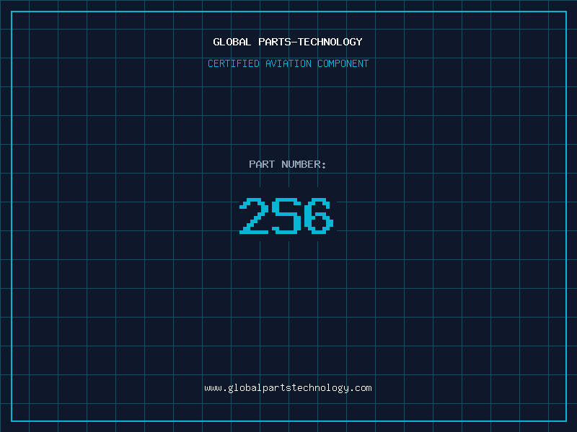Select the part number 256
Viewport: 577px width, 432px height.
tap(286, 215)
